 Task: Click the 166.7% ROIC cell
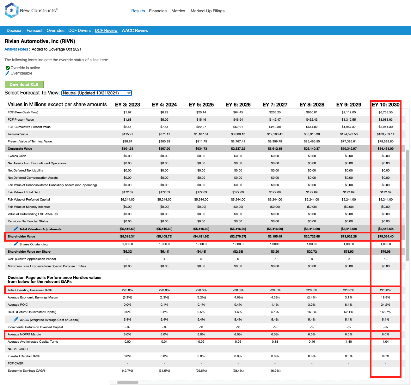(x=385, y=312)
